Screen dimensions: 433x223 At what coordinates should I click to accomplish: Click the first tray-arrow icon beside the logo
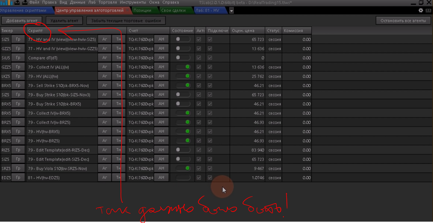pos(17,2)
